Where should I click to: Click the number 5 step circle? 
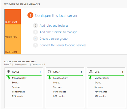click(x=35, y=45)
